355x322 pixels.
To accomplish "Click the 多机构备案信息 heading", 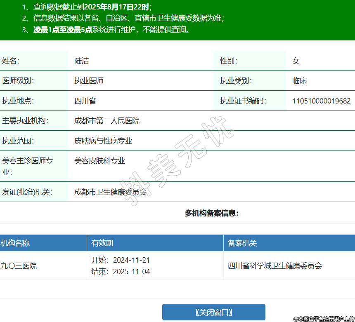I will point(211,213).
